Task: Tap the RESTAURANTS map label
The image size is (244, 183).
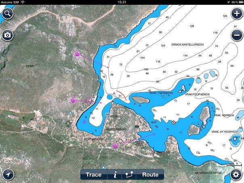Action: tap(94, 139)
